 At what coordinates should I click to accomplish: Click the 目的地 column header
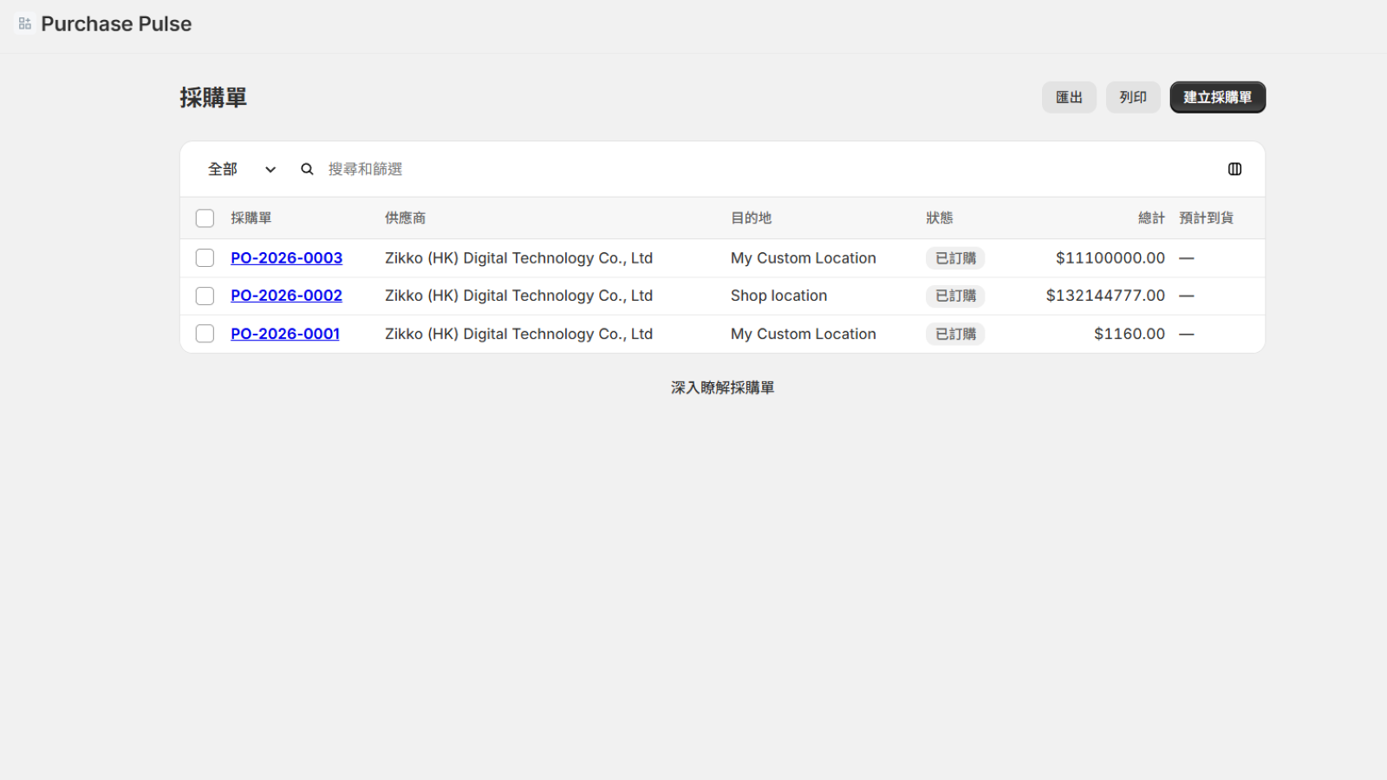click(752, 218)
